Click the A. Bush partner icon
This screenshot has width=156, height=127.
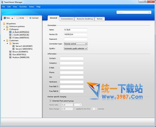click(10, 32)
